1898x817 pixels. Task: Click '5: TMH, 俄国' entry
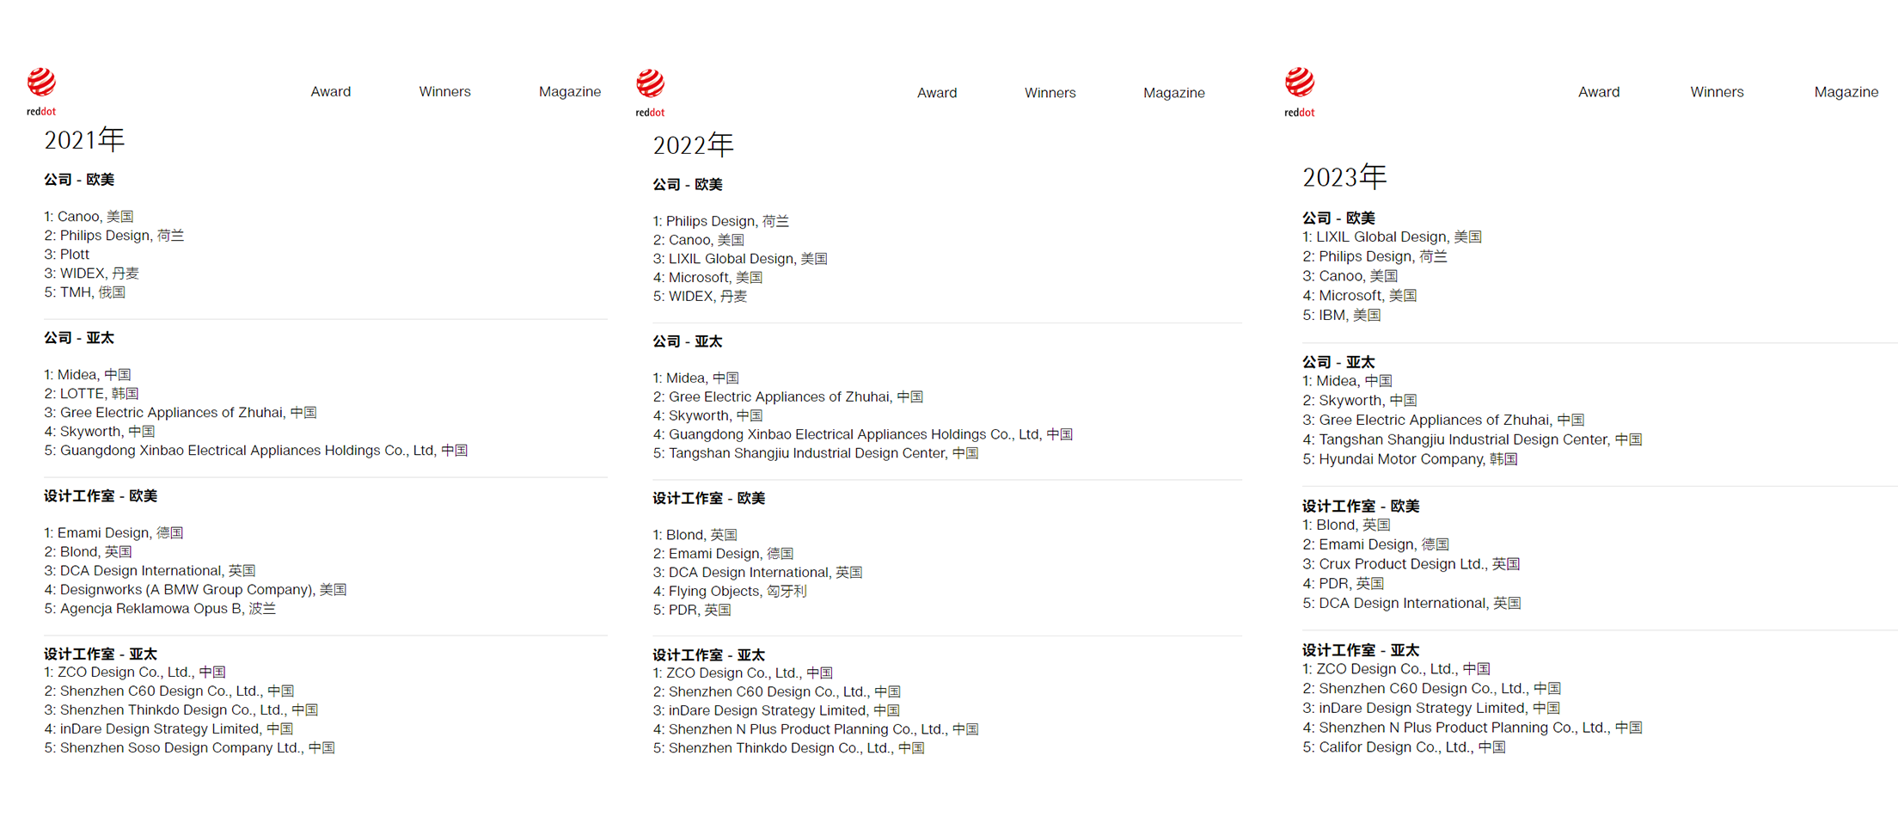[x=84, y=292]
